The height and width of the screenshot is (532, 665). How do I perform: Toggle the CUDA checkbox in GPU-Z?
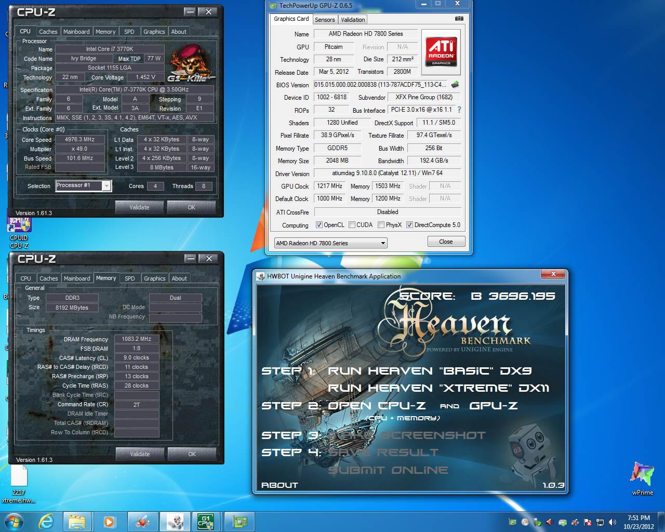pyautogui.click(x=352, y=225)
